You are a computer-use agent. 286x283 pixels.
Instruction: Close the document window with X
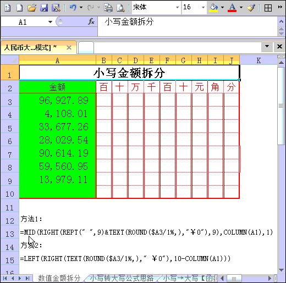click(279, 46)
